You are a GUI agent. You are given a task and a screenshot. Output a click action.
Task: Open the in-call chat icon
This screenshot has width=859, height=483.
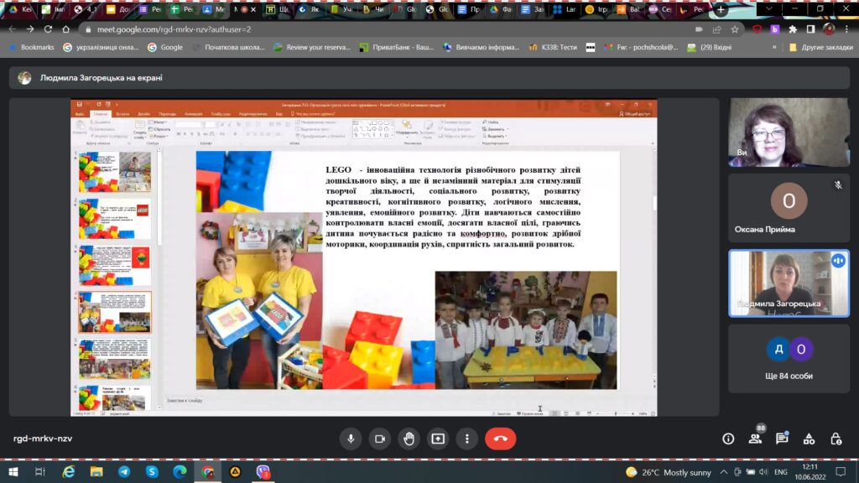782,439
